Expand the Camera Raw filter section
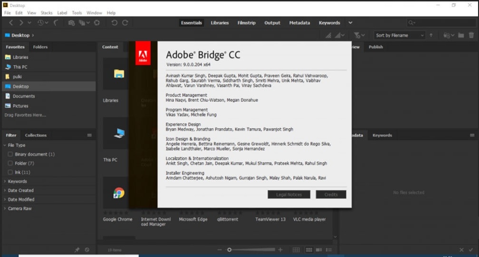 tap(19, 208)
